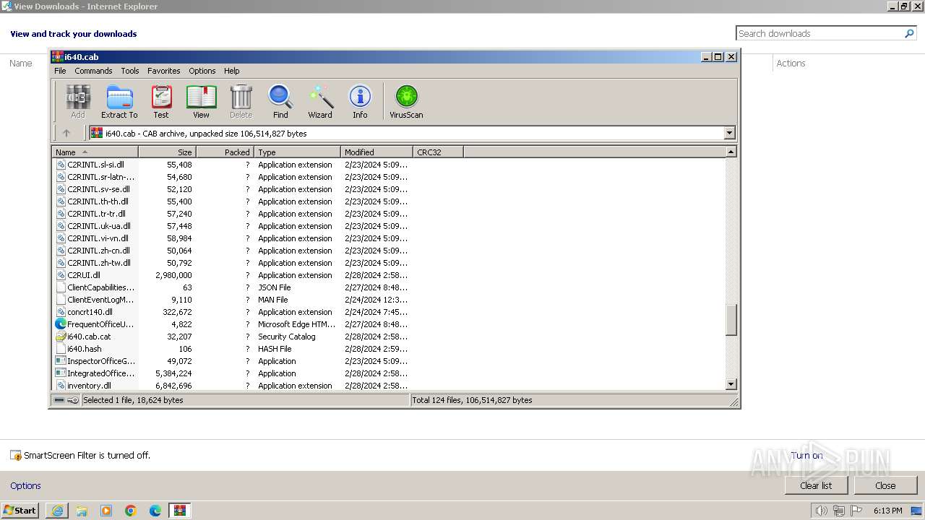Click the volume tray icon
Viewport: 925px width, 520px height.
tap(821, 511)
